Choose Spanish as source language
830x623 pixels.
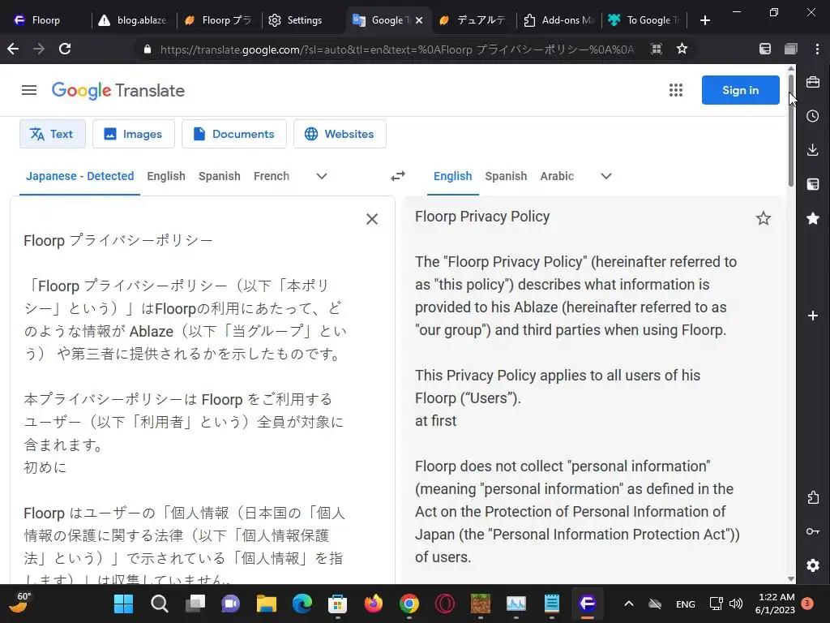[219, 176]
